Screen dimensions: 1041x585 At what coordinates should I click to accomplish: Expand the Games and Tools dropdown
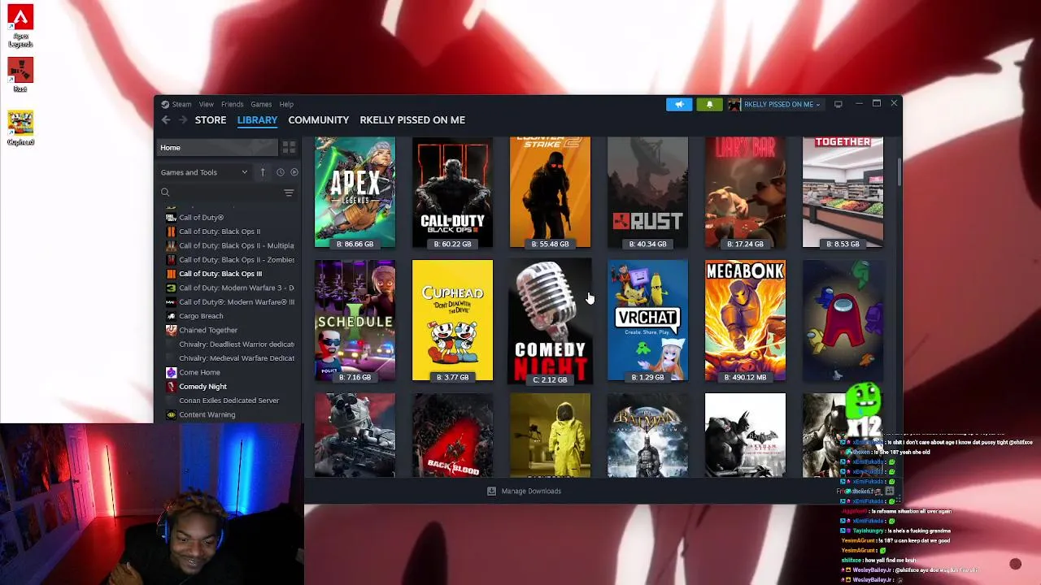point(204,172)
